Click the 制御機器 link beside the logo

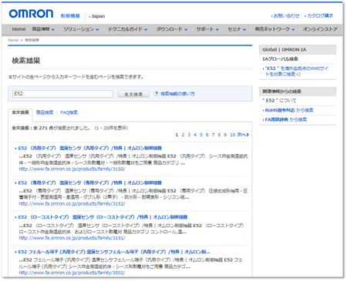(x=70, y=16)
